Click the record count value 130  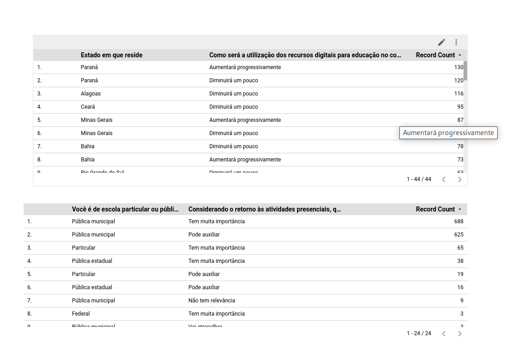458,67
